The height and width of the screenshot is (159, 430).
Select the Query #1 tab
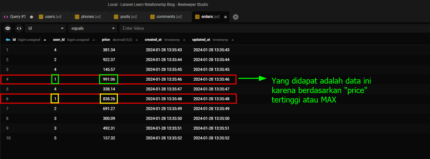(x=18, y=17)
